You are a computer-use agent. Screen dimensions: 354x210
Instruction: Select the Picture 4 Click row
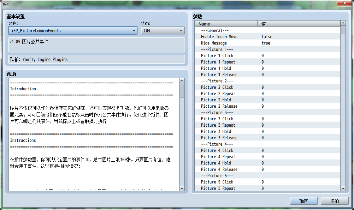268,151
